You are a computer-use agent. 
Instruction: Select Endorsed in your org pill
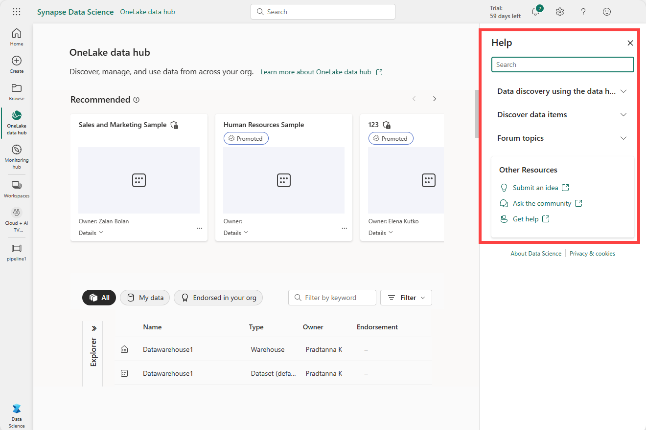pos(218,298)
